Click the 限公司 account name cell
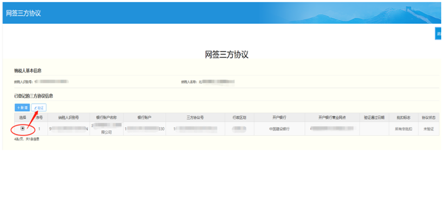Image resolution: width=444 pixels, height=202 pixels. pyautogui.click(x=107, y=129)
